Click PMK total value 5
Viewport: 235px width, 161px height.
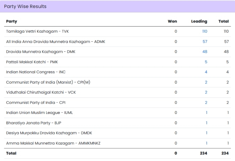point(228,62)
